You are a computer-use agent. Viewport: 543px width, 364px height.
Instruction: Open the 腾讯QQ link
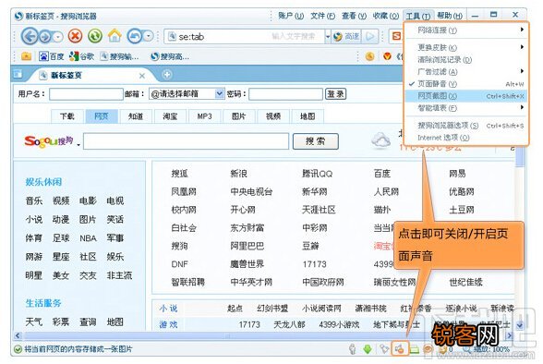318,174
